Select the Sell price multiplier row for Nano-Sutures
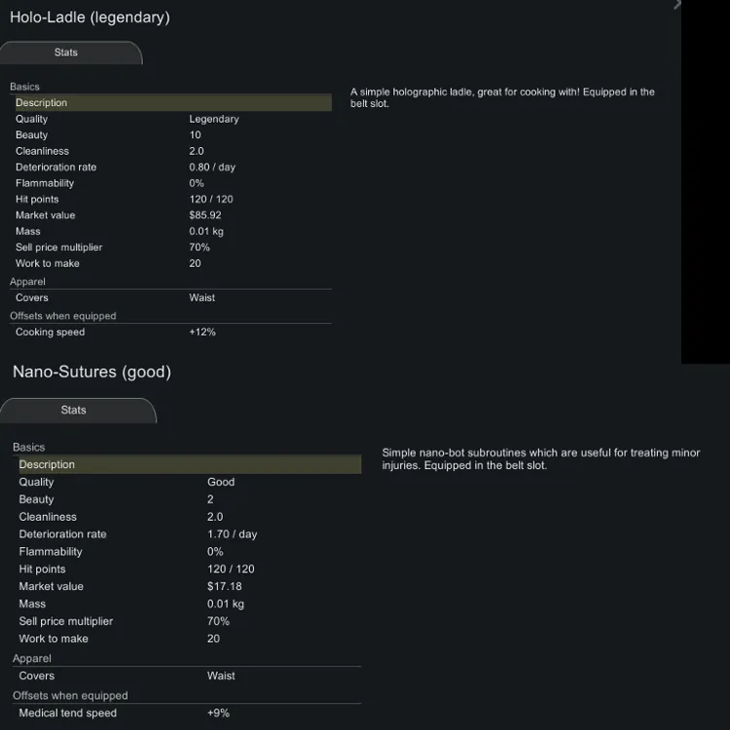 (188, 622)
